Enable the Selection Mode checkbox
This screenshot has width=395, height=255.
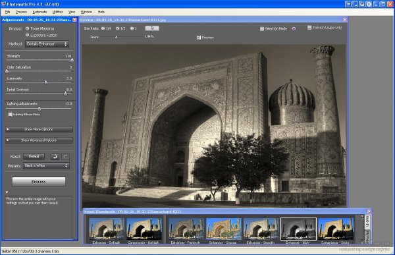[x=262, y=29]
